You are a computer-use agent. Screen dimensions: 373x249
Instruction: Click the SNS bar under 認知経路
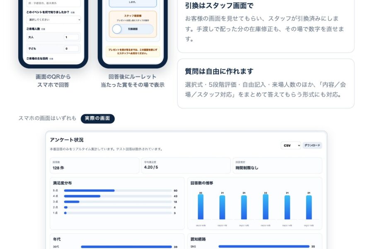point(264,247)
